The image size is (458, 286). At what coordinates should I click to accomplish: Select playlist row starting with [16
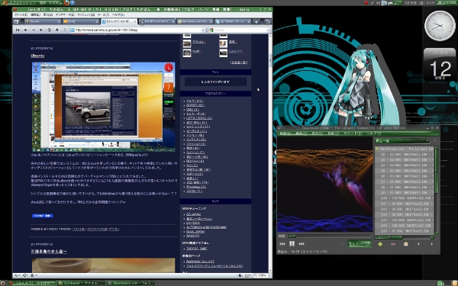pyautogui.click(x=405, y=231)
